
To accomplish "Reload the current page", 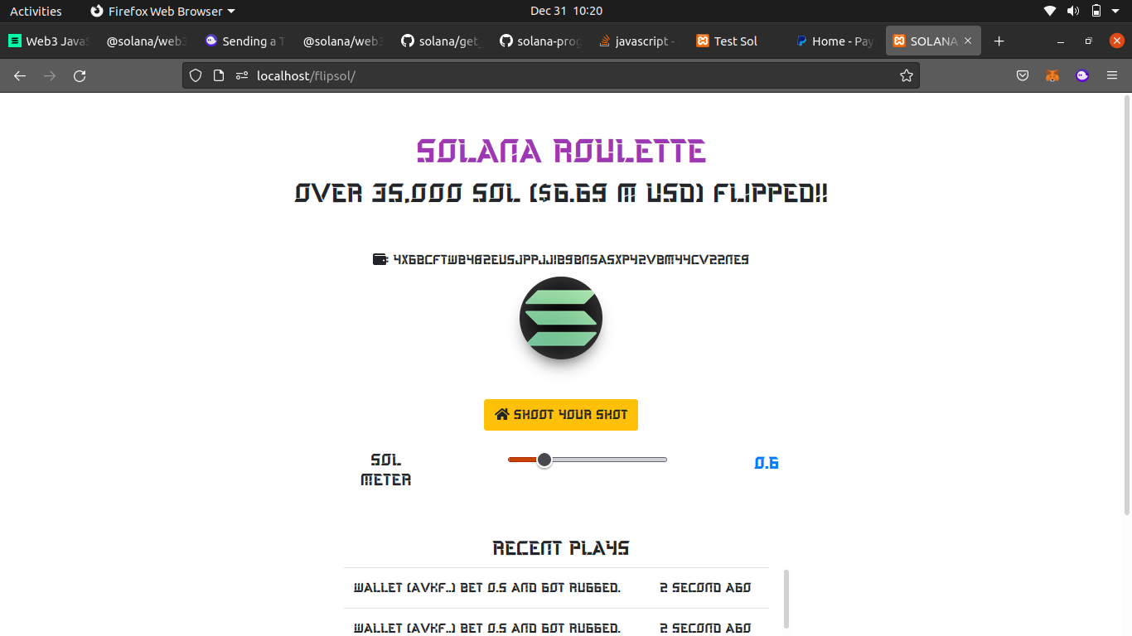I will 80,75.
